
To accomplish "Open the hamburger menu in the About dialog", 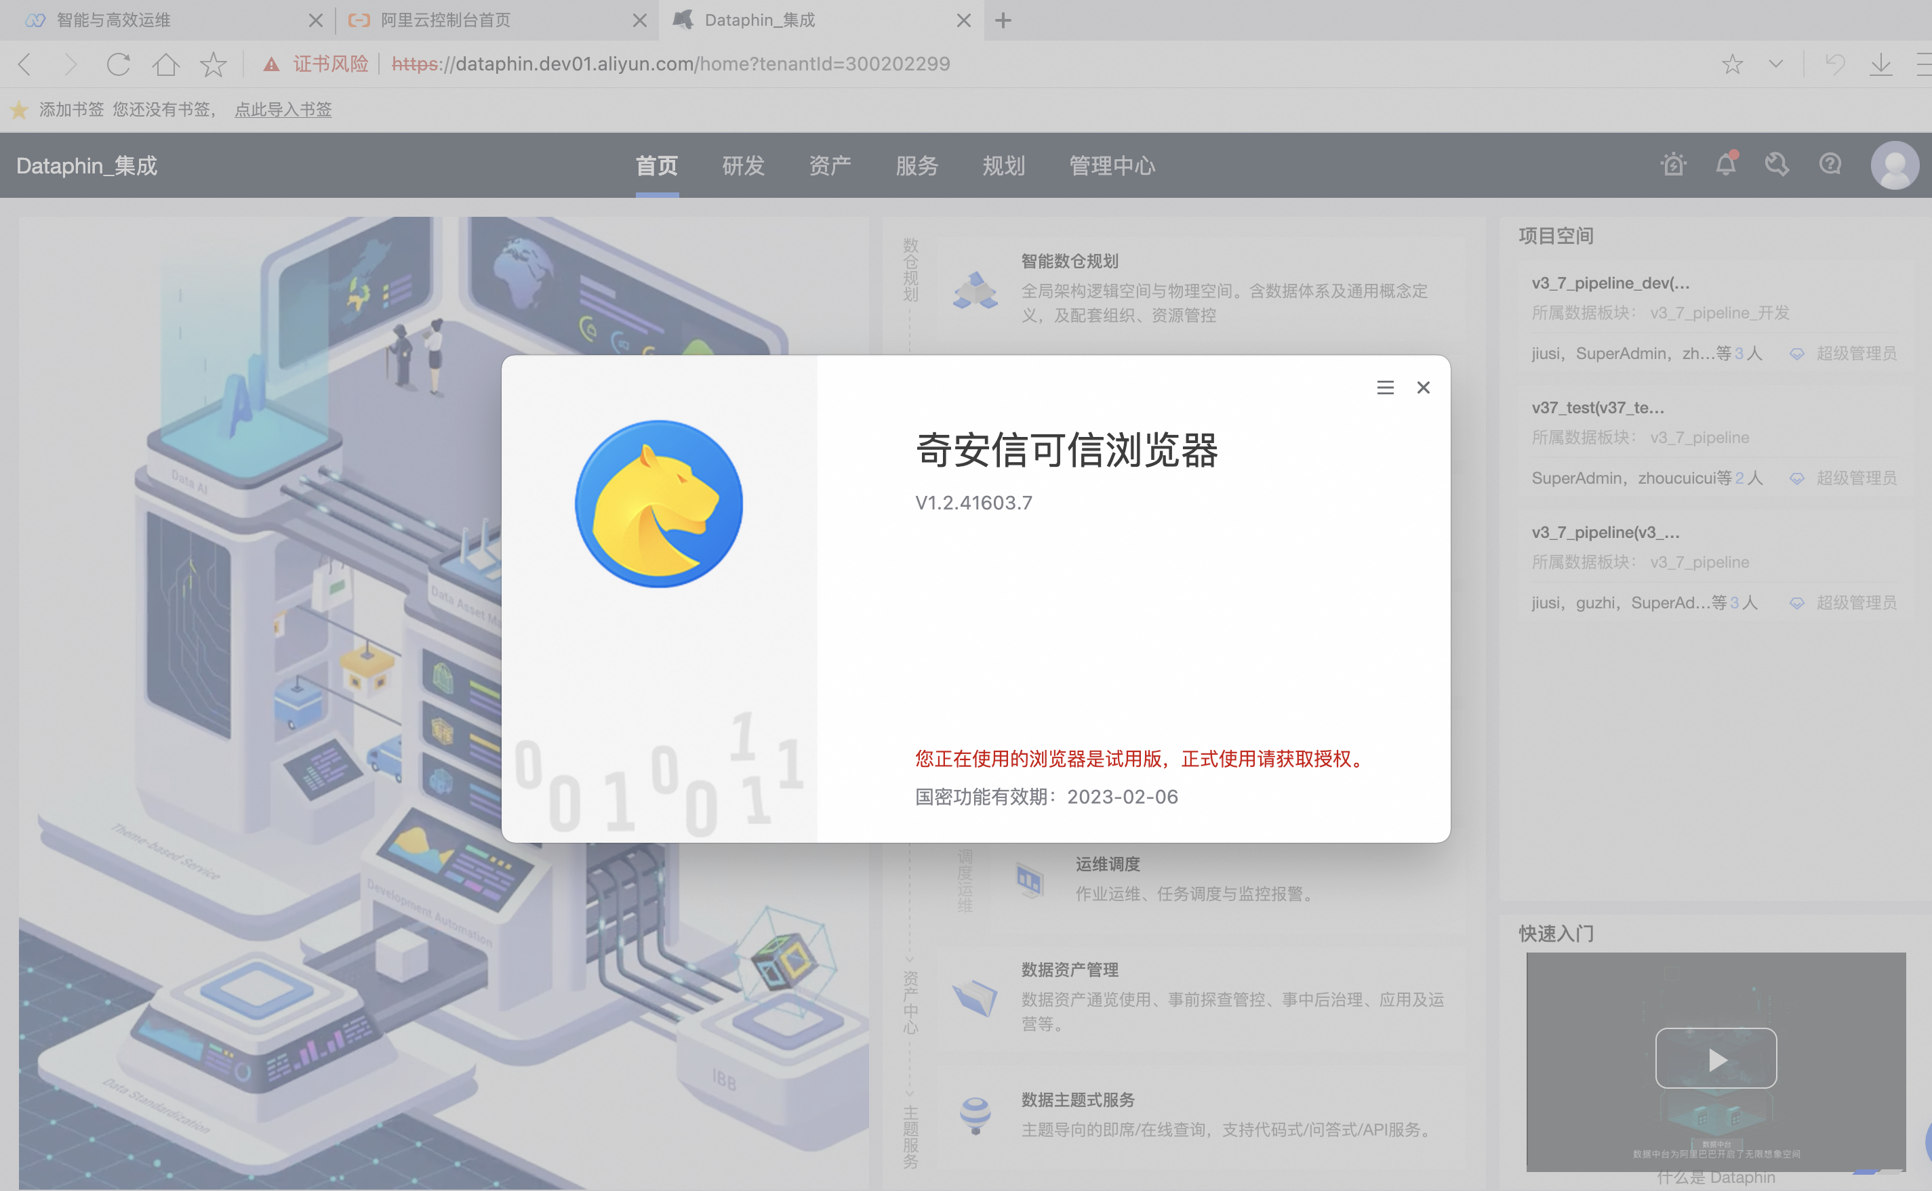I will [x=1385, y=388].
